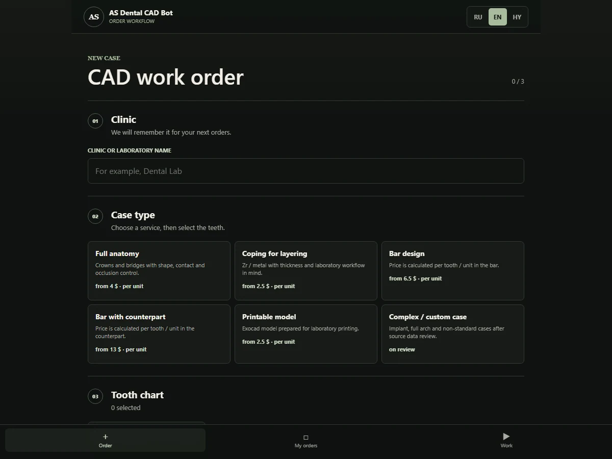The height and width of the screenshot is (459, 612).
Task: Open the Work play icon
Action: point(506,437)
